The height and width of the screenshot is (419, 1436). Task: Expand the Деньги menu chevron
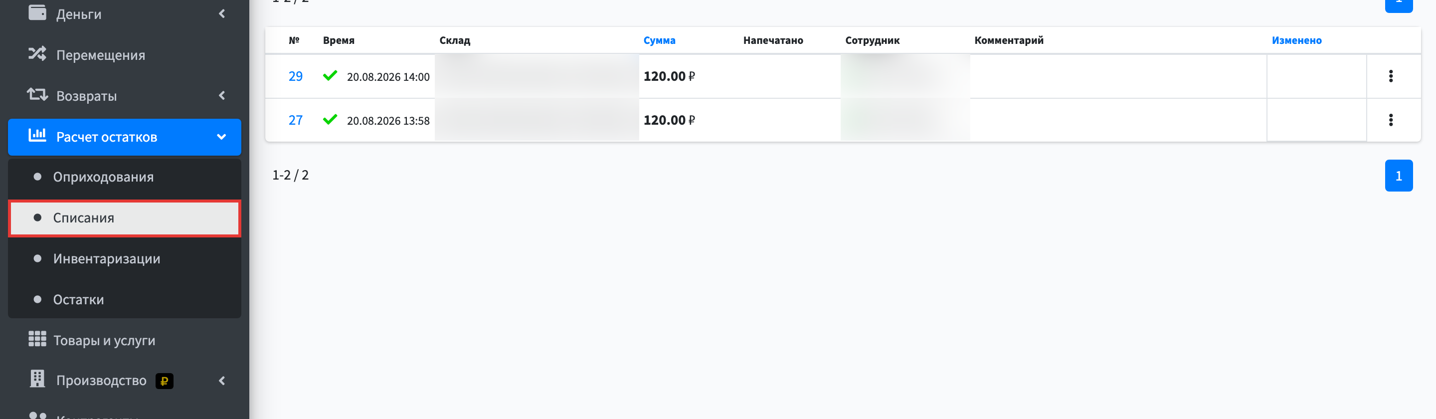tap(222, 13)
